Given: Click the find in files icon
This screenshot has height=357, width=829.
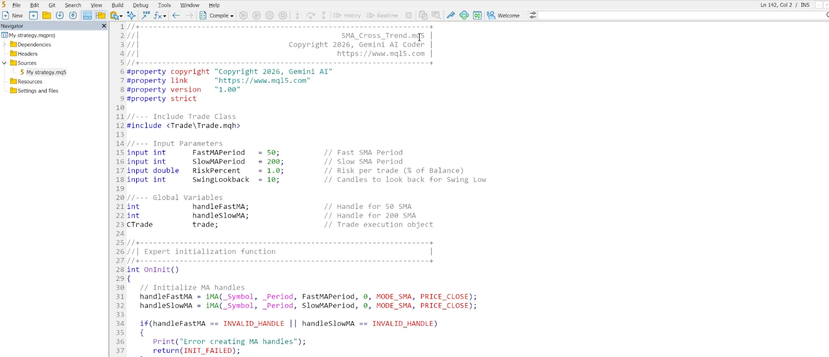Looking at the screenshot, I should [436, 16].
